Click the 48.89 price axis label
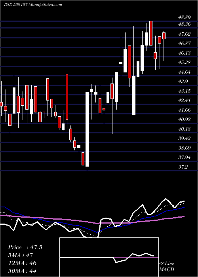Image resolution: width=198 pixels, height=277 pixels. [185, 17]
